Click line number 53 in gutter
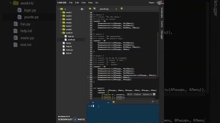This screenshot has height=123, width=220. (91, 88)
